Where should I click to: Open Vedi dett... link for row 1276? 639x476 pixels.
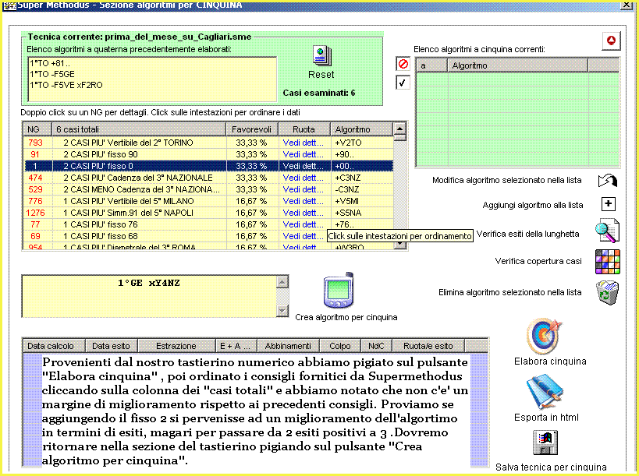click(x=303, y=213)
